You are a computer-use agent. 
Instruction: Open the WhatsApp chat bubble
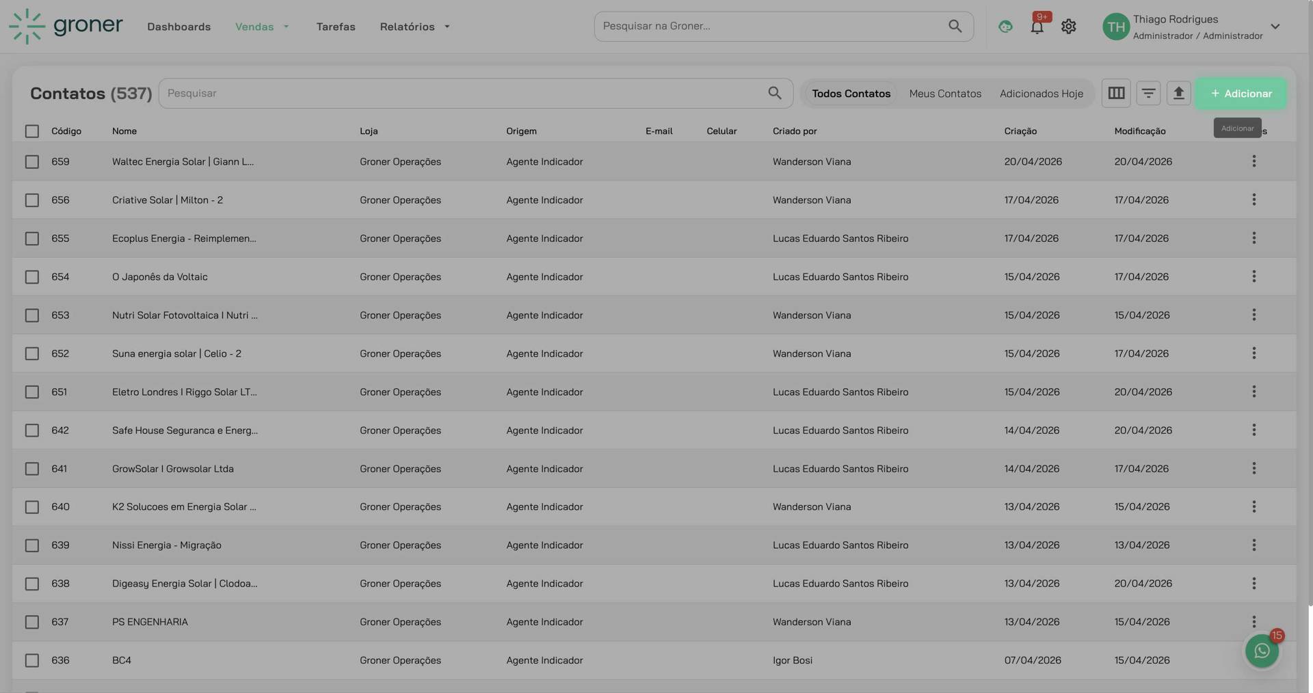click(1262, 651)
